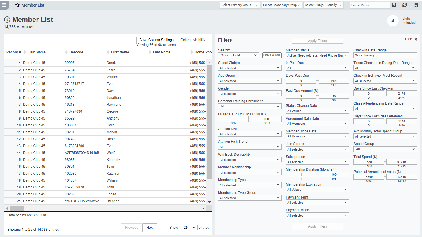Favorite Member List using the star icon
The image size is (422, 237).
click(x=17, y=5)
